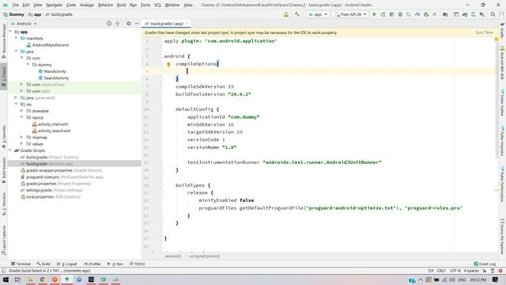This screenshot has height=285, width=506.
Task: Open the Pixel API 28 device dropdown
Action: pyautogui.click(x=350, y=14)
